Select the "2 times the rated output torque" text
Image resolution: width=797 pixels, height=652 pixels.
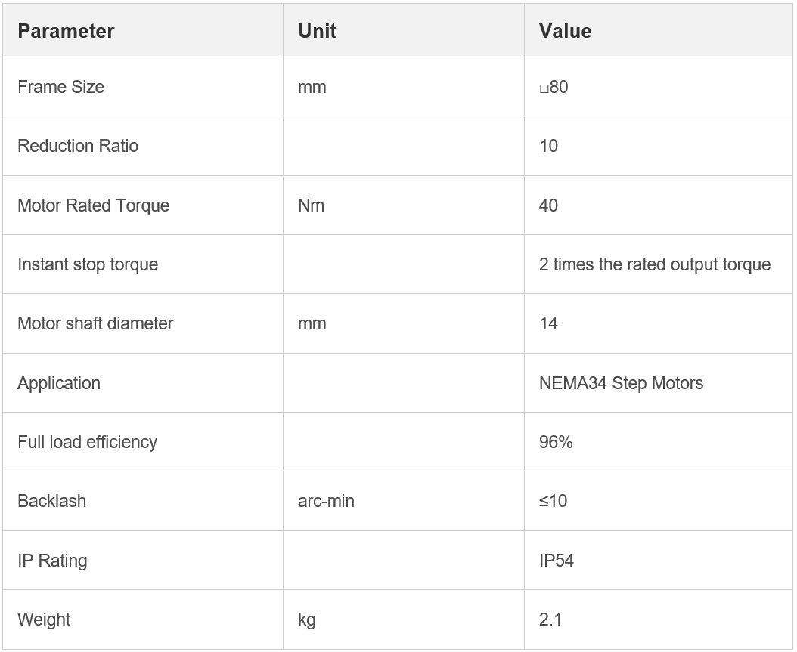coord(655,264)
